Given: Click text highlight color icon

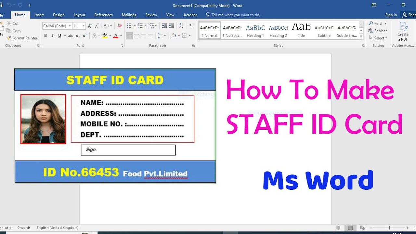Looking at the screenshot, I should coord(105,36).
